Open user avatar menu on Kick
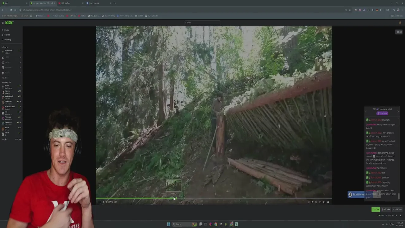The width and height of the screenshot is (405, 228). 400,23
